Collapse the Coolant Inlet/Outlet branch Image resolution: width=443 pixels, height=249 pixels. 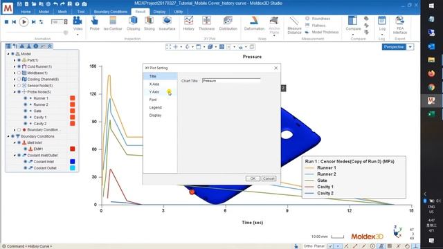pyautogui.click(x=15, y=155)
